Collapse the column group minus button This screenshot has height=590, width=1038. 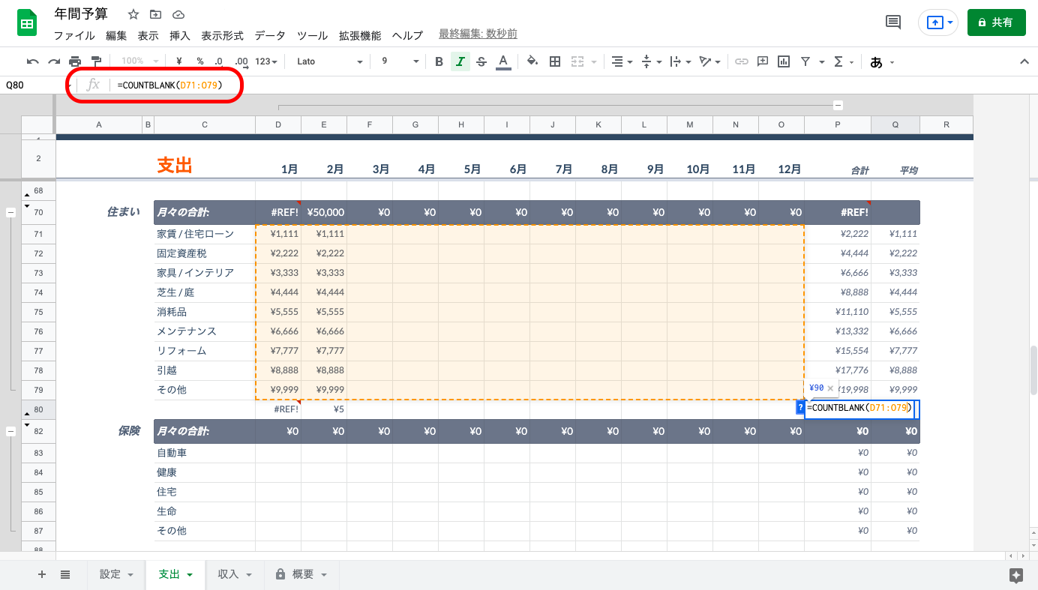point(838,106)
